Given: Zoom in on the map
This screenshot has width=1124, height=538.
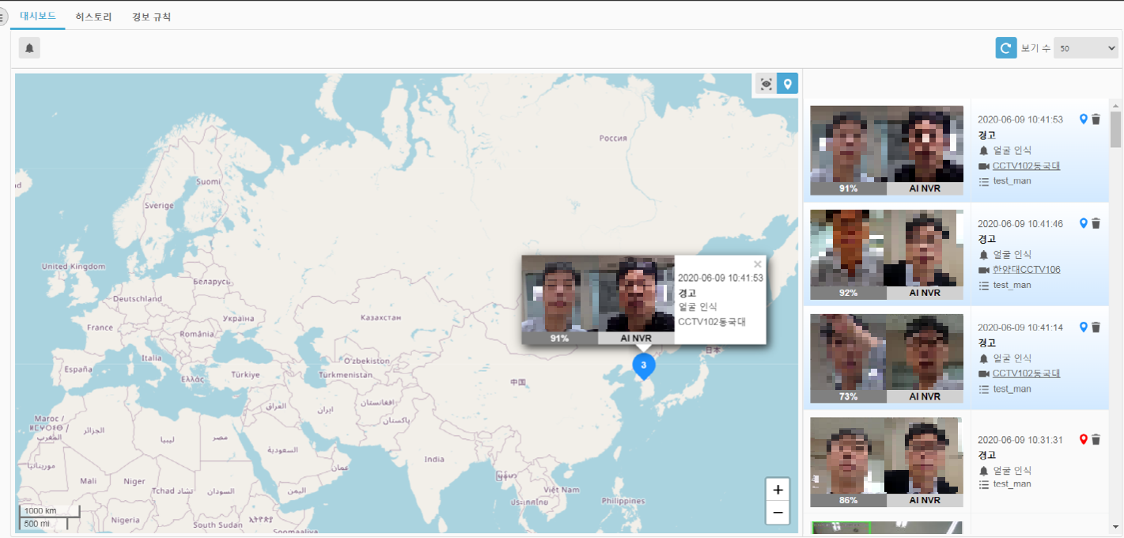Looking at the screenshot, I should 778,489.
